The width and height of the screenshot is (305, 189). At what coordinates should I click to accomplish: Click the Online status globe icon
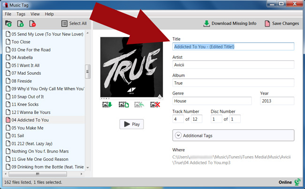pos(297,182)
